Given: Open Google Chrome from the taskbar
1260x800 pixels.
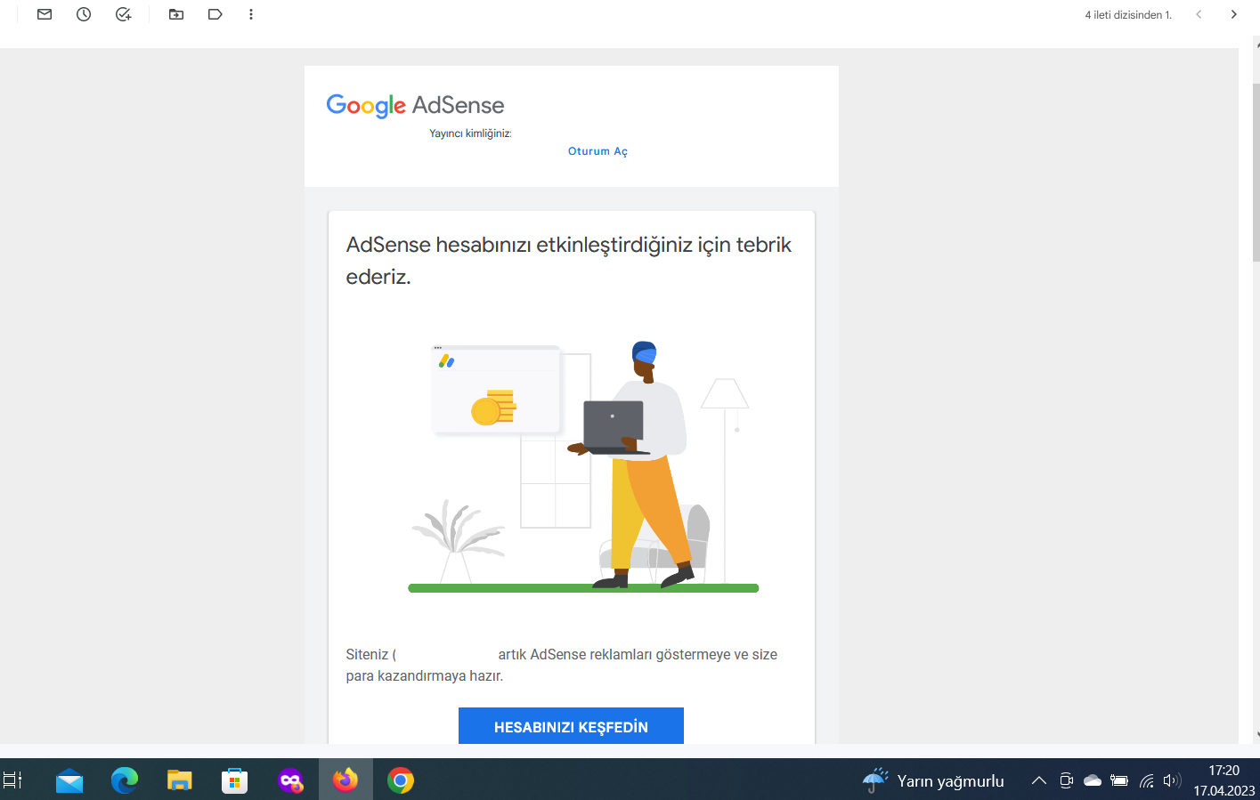Looking at the screenshot, I should tap(401, 780).
